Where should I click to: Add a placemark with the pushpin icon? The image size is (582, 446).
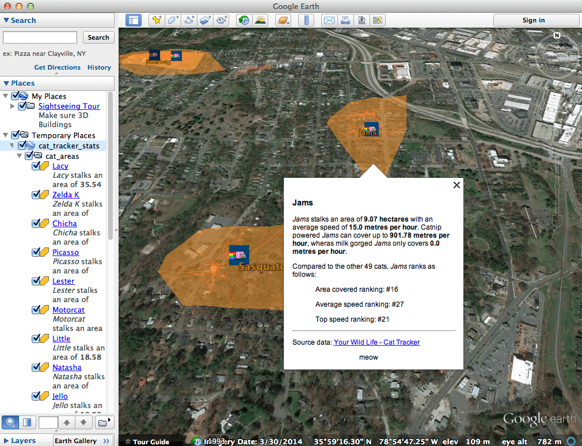tap(156, 20)
